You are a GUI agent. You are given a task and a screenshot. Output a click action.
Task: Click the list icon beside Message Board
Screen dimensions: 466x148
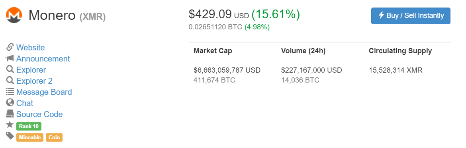[10, 92]
